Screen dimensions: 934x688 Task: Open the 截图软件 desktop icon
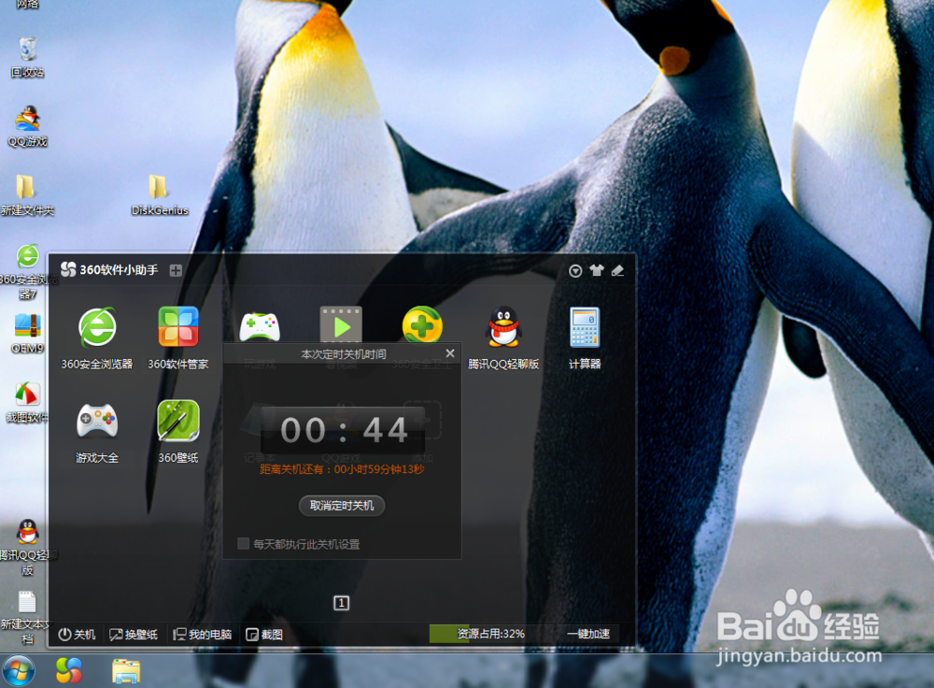point(27,403)
